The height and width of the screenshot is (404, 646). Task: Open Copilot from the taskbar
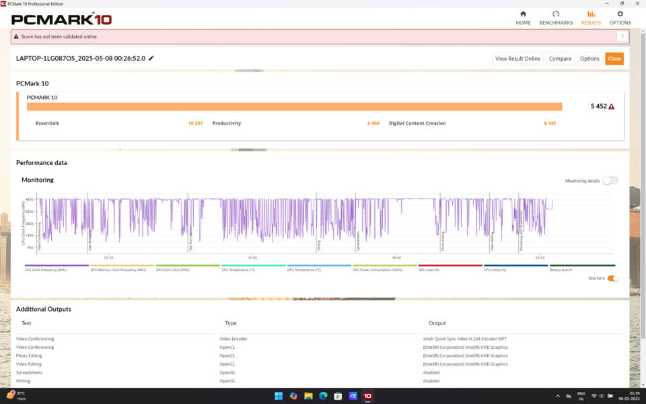click(x=293, y=396)
